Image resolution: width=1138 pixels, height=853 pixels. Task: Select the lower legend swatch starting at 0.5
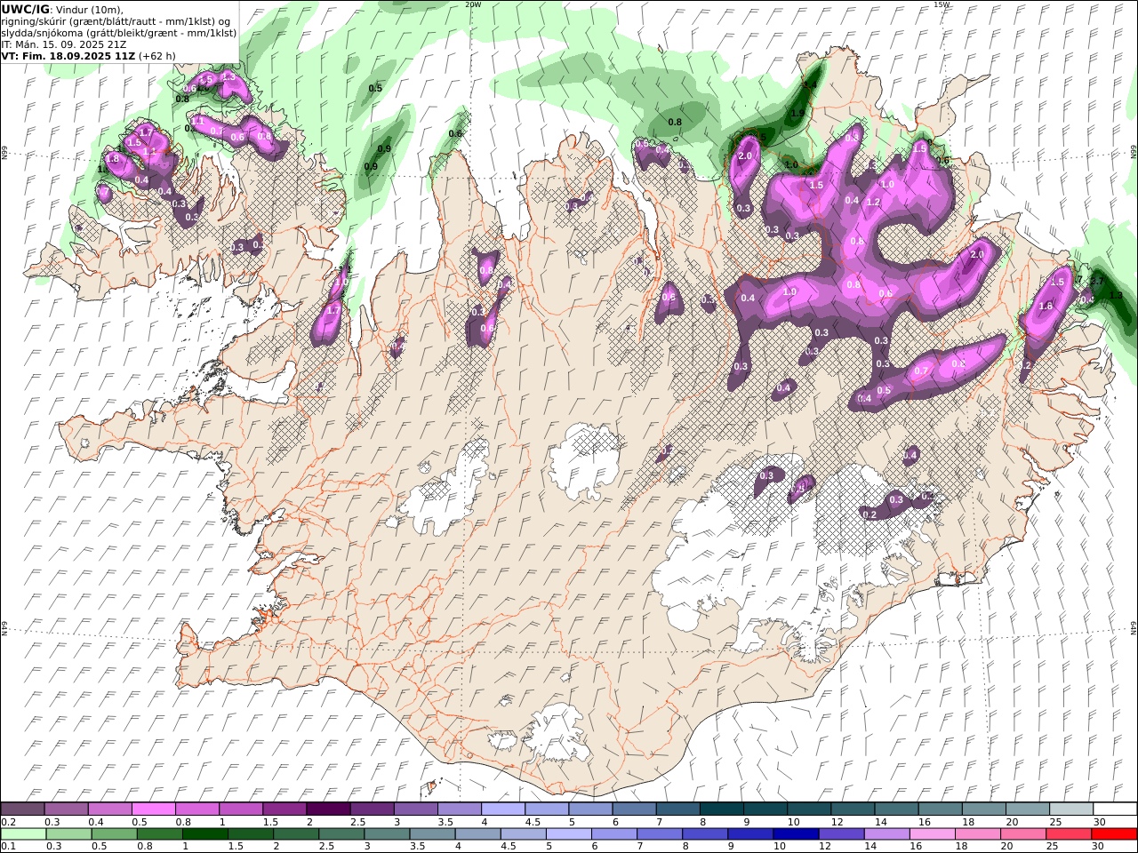pyautogui.click(x=115, y=833)
